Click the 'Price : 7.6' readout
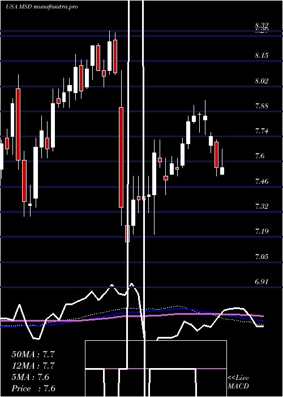This screenshot has width=283, height=397. tap(33, 388)
